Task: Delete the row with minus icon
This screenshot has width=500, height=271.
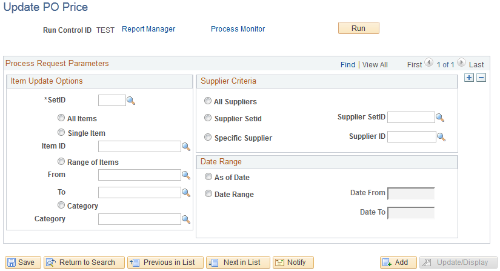Action: click(x=481, y=78)
